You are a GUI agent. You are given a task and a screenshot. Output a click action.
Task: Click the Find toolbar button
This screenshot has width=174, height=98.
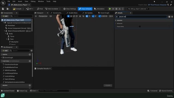pyautogui.click(x=40, y=9)
